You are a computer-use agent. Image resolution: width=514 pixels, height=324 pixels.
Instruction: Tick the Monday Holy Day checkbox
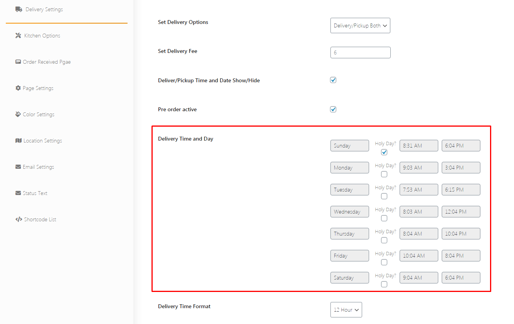point(384,174)
